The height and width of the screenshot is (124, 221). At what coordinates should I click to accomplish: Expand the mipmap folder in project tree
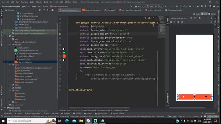coord(10,88)
